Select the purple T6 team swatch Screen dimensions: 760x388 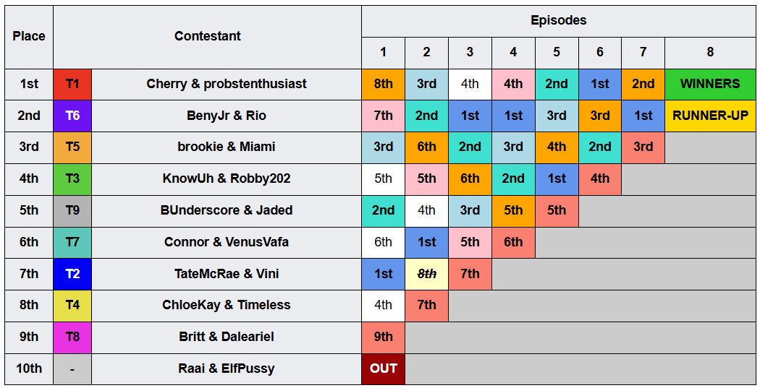tap(72, 116)
